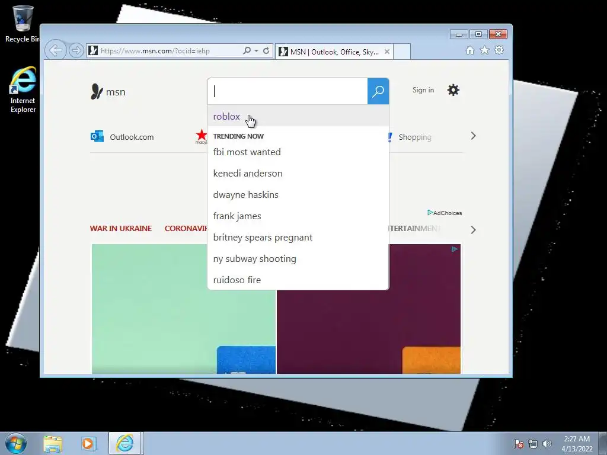Click the Macy's red star icon
The image size is (607, 455).
click(x=202, y=136)
